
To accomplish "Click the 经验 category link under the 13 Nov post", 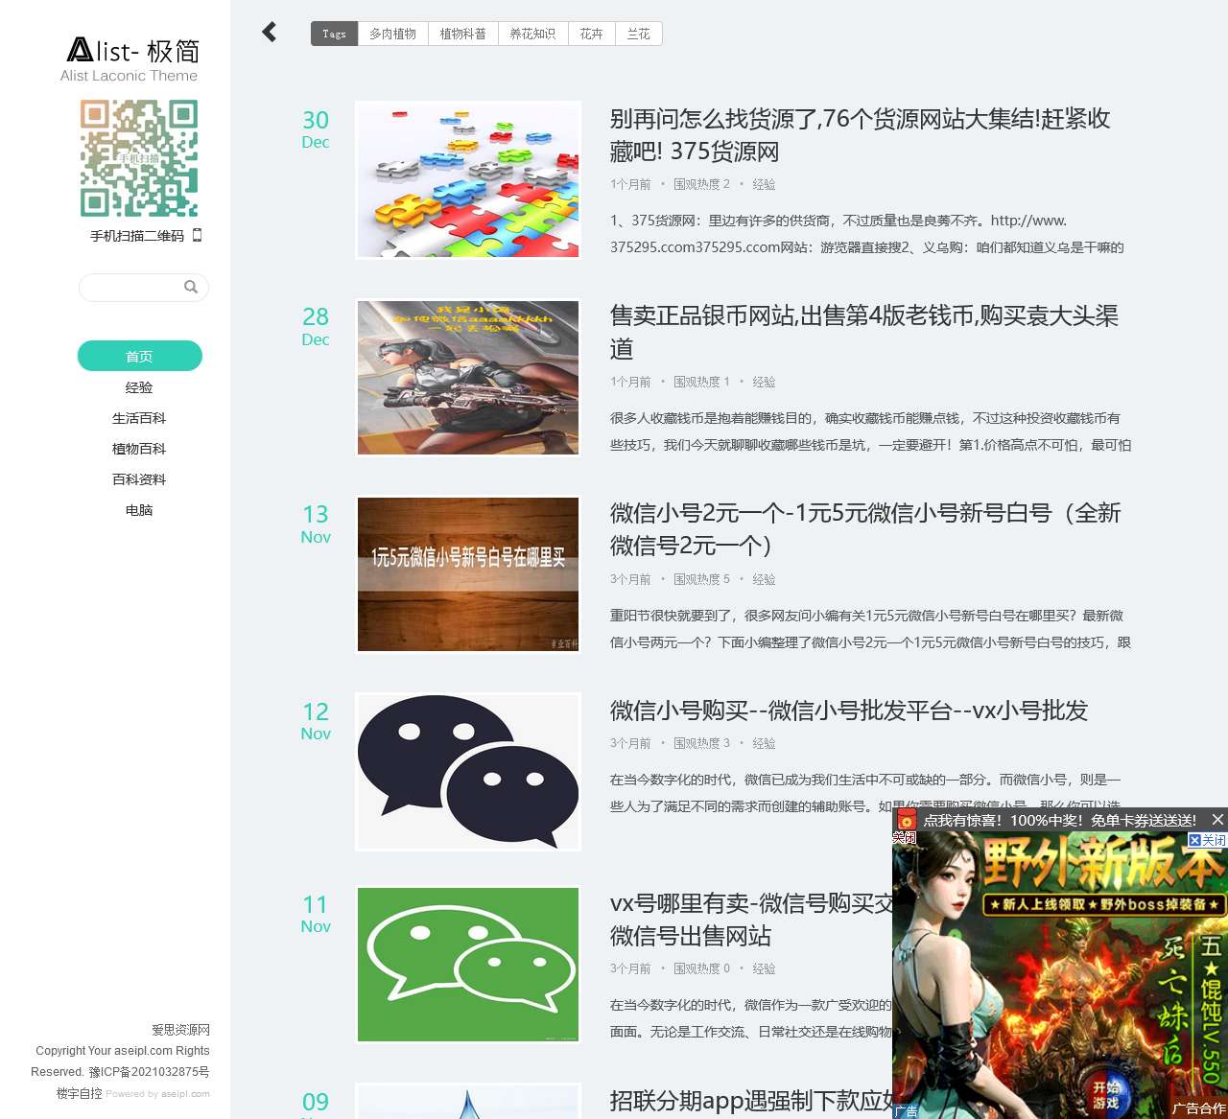I will [x=764, y=579].
